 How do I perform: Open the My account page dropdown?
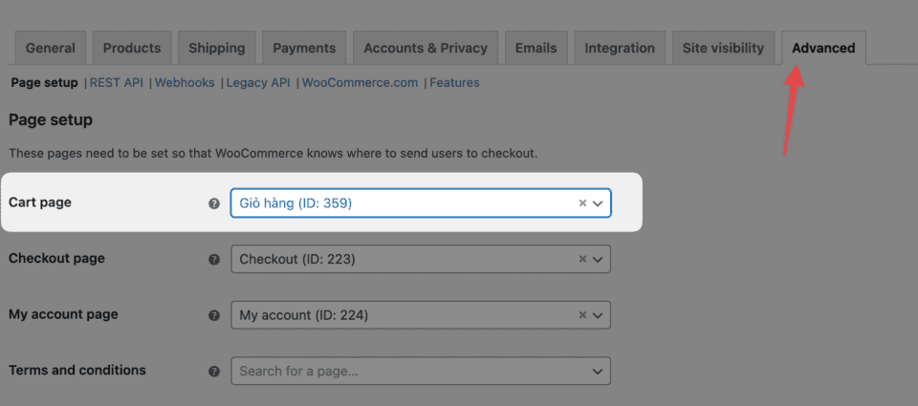[599, 315]
